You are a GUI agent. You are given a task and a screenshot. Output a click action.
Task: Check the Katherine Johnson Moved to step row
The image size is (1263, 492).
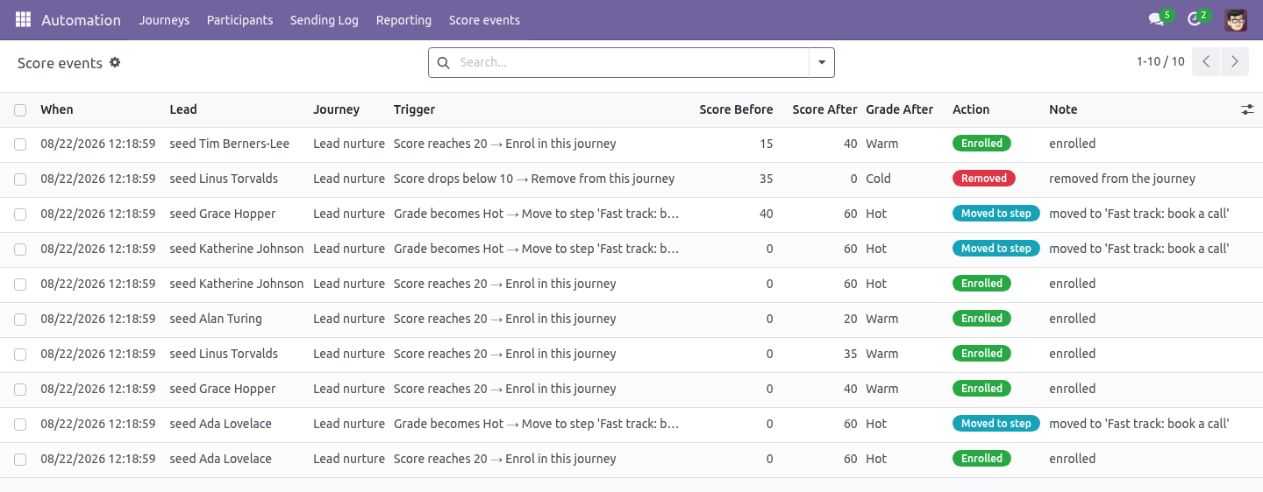(20, 250)
